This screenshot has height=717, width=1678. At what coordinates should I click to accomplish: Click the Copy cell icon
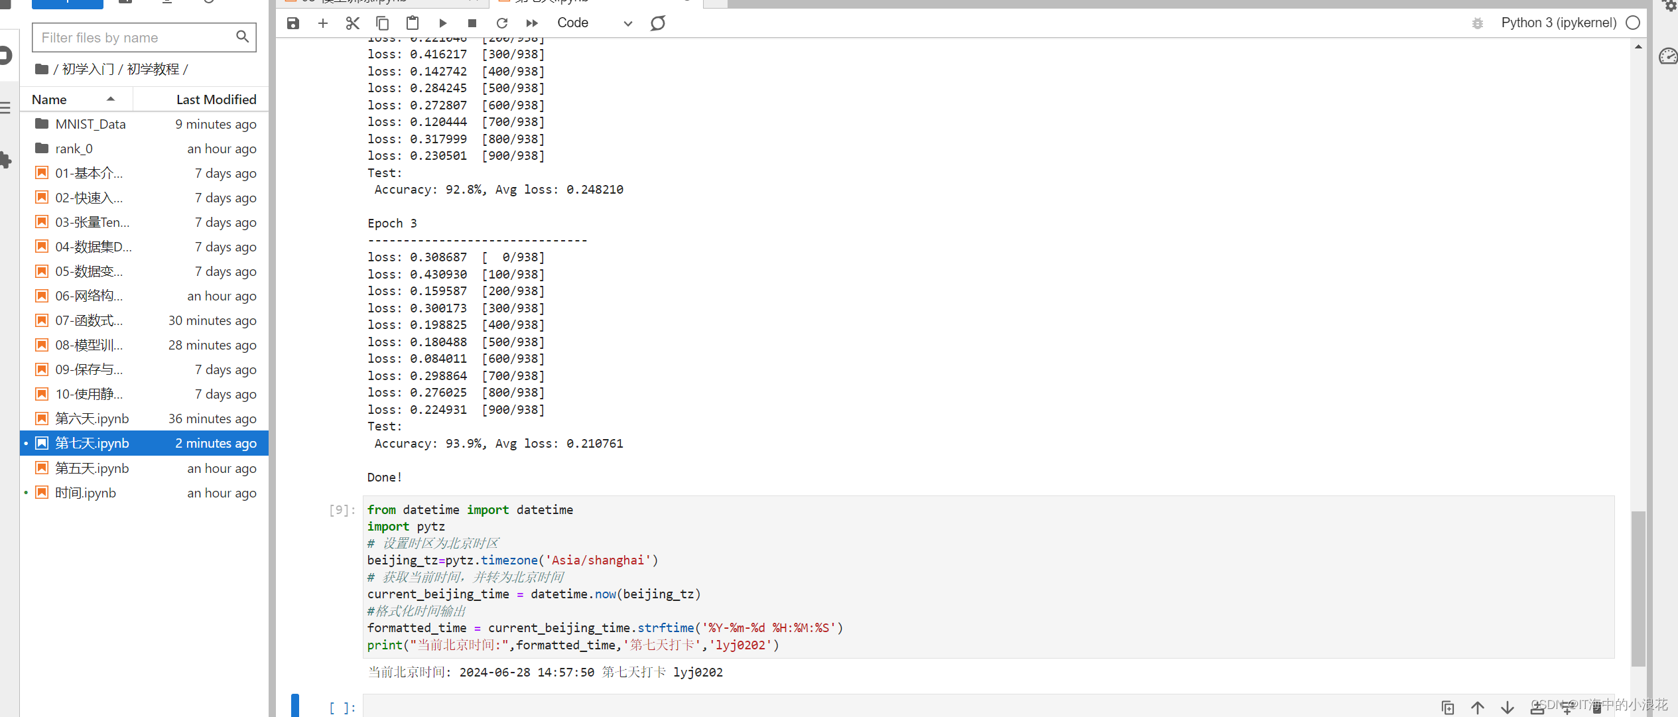point(383,23)
